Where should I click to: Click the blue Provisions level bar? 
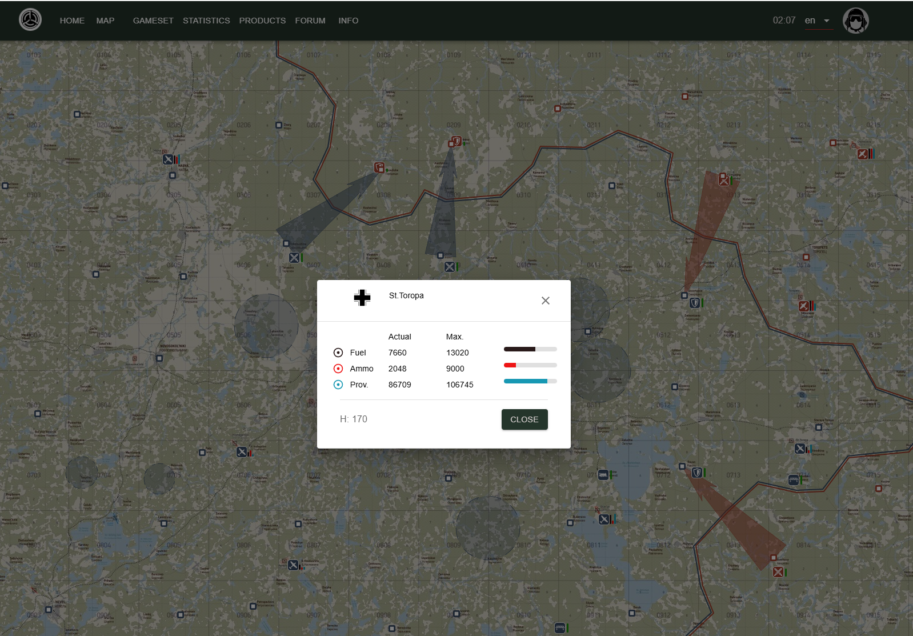click(530, 381)
